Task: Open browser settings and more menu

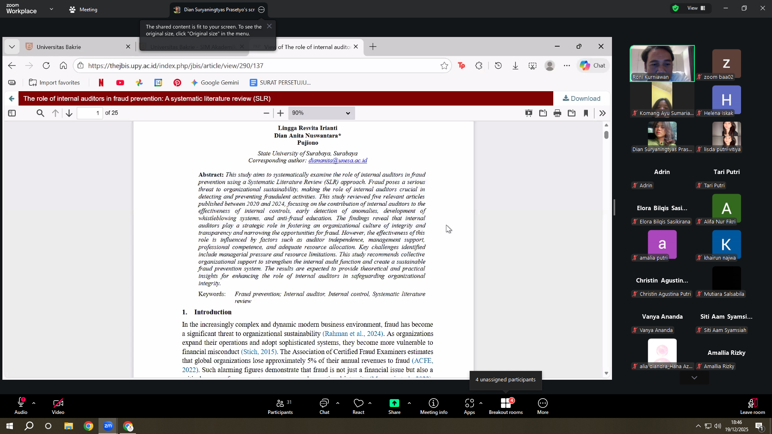Action: coord(567,66)
